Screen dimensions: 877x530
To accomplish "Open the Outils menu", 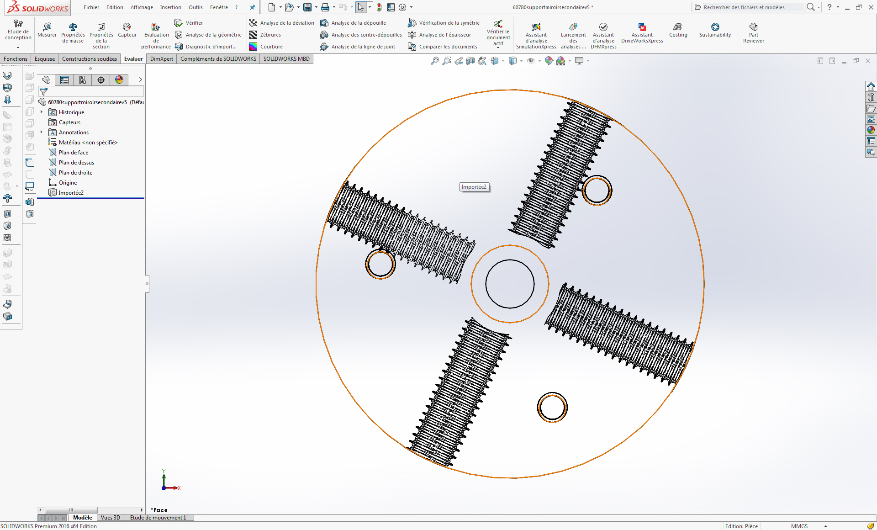I will point(195,7).
